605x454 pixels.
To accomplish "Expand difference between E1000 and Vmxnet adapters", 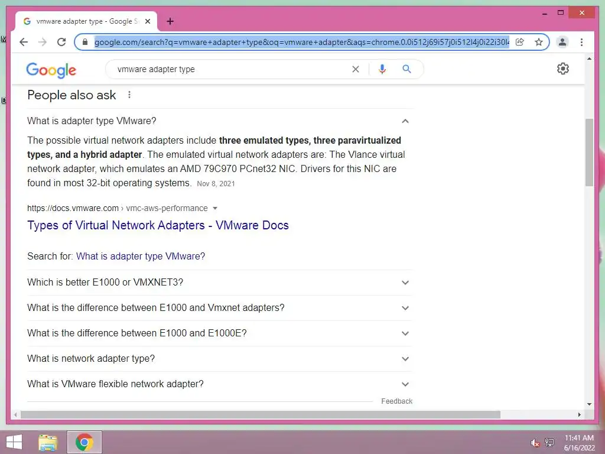I will coord(220,307).
